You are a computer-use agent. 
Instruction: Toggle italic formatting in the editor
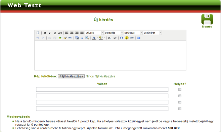pos(50,33)
